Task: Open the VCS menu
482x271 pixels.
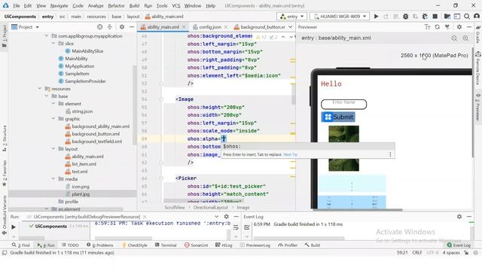Action: (175, 5)
